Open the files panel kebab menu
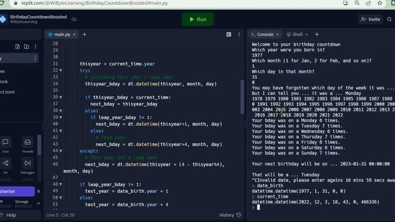Screen dimensions: 395x222 [x=36, y=47]
